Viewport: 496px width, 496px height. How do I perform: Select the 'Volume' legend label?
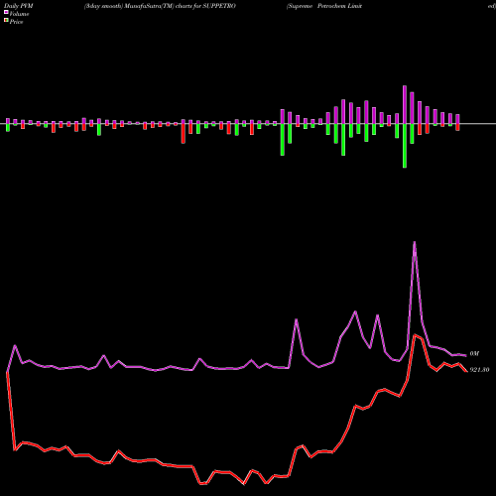click(19, 14)
